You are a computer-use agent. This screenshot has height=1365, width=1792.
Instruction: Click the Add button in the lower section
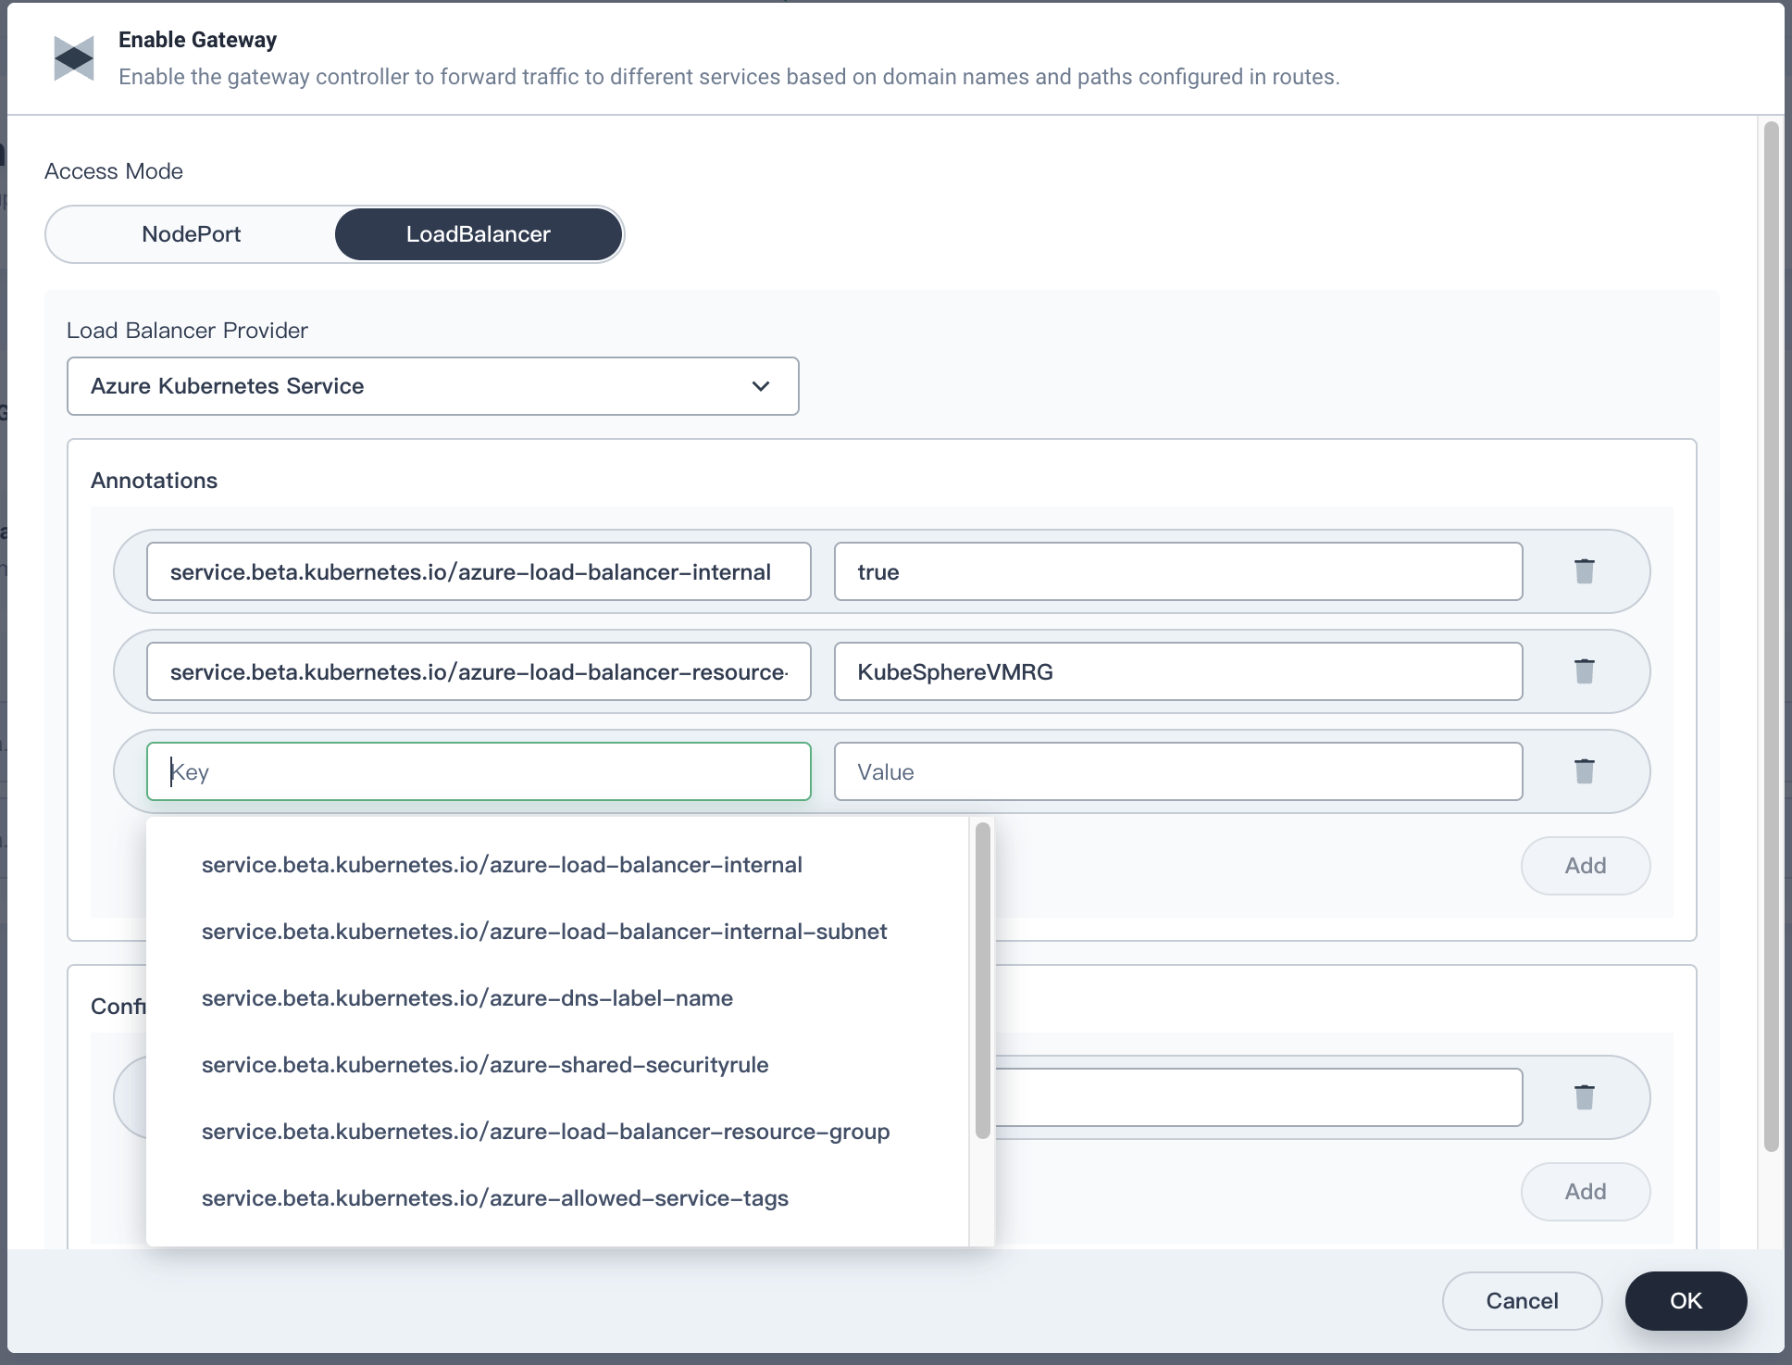click(x=1585, y=1192)
